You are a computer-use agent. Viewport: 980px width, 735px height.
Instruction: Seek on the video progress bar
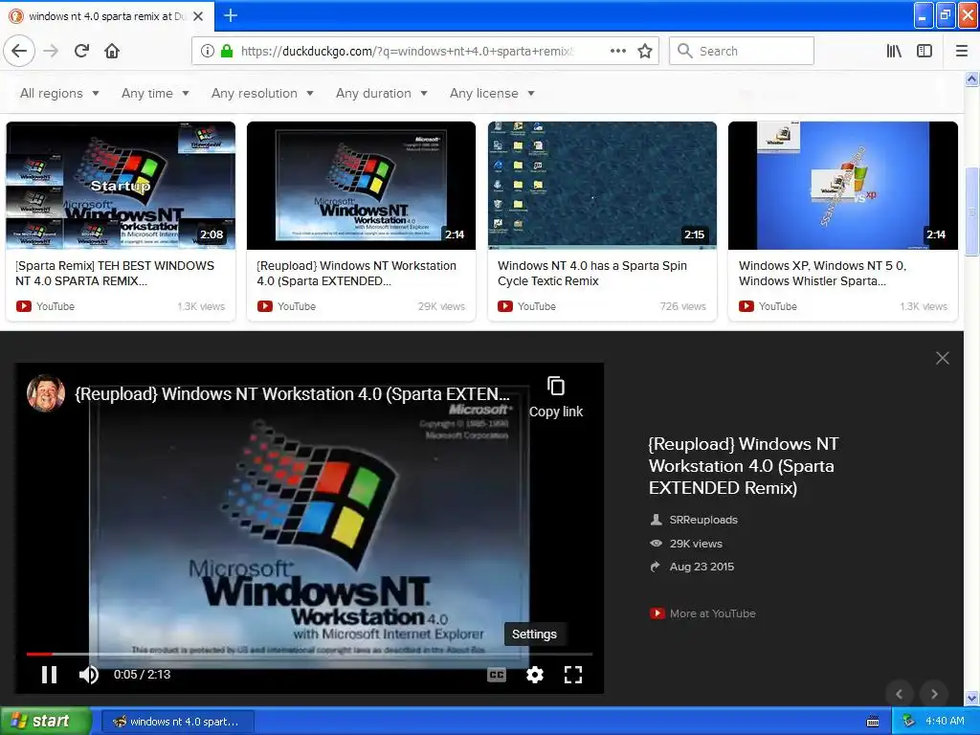(x=309, y=654)
